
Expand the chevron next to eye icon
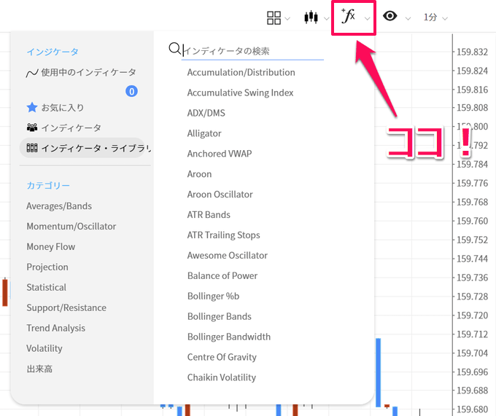click(x=408, y=19)
